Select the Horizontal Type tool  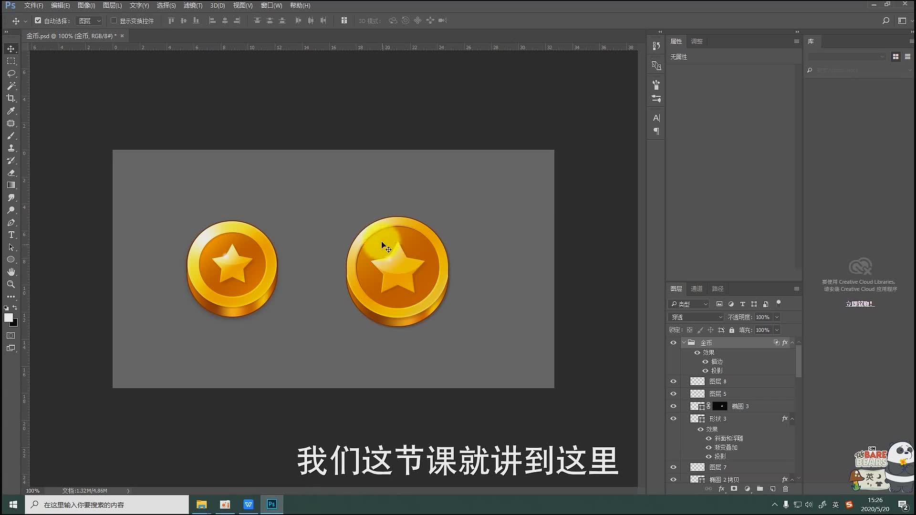(x=11, y=235)
